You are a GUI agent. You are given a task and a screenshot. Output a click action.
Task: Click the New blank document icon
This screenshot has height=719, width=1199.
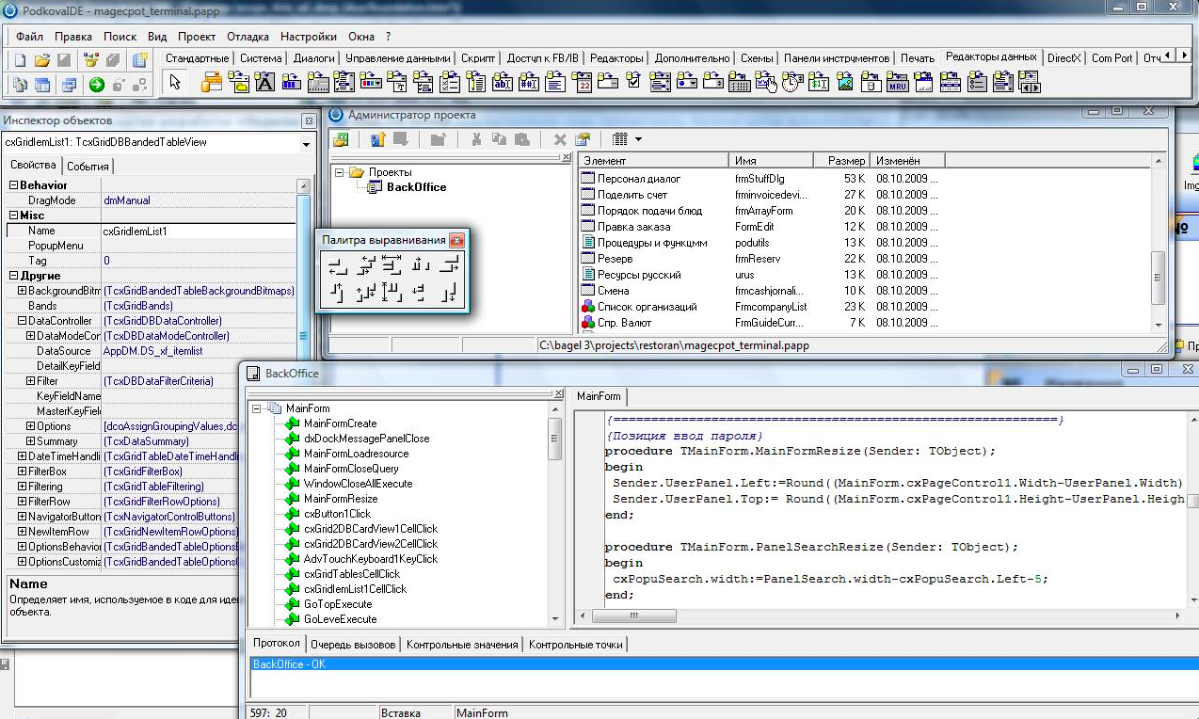pos(20,60)
